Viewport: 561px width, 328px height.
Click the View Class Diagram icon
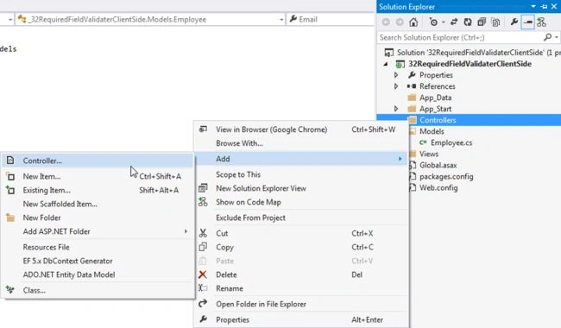(541, 22)
